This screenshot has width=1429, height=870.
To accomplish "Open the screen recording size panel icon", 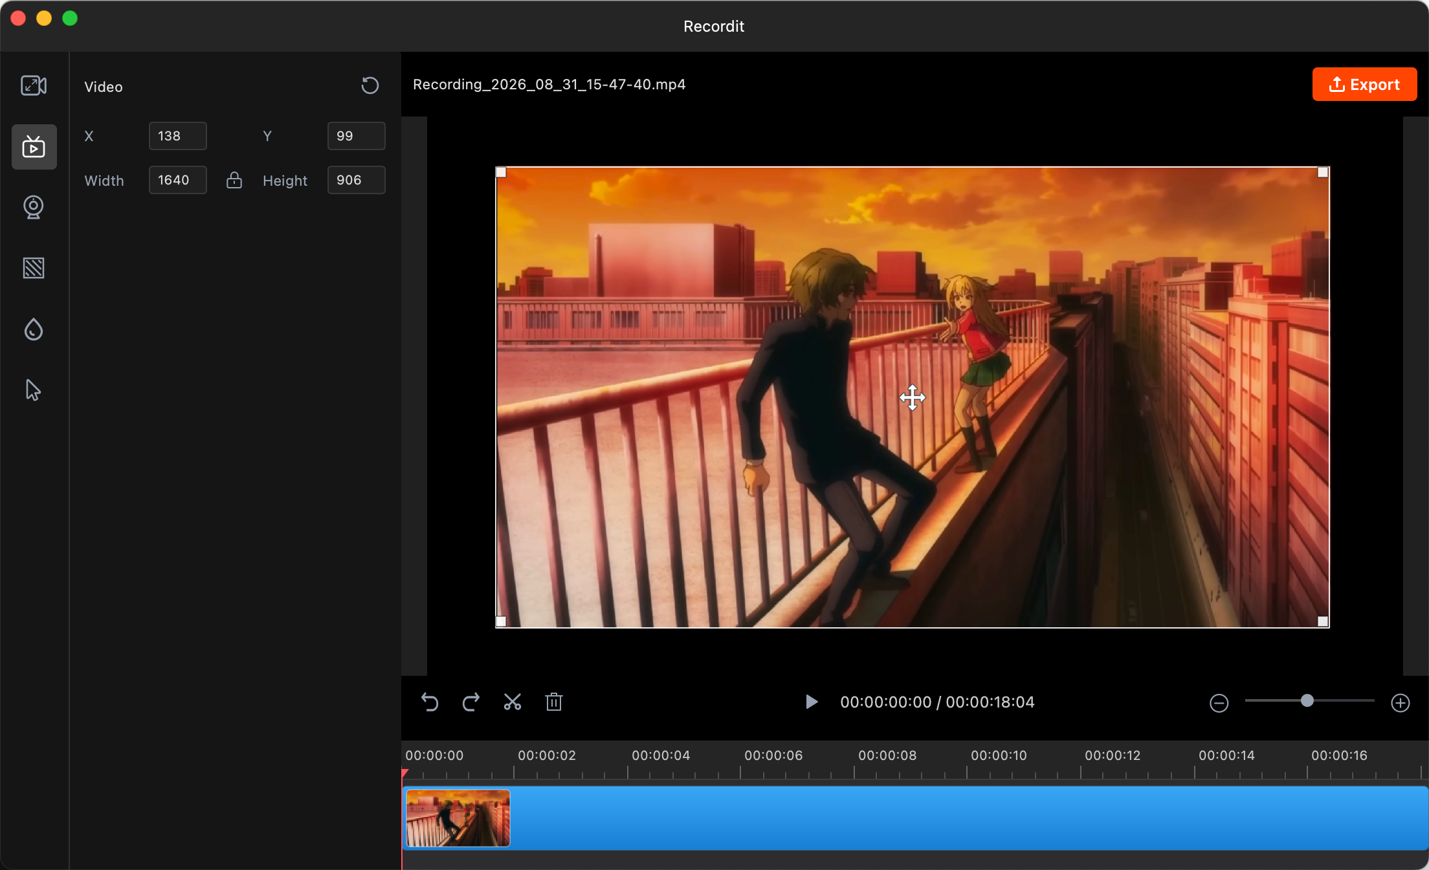I will point(34,85).
